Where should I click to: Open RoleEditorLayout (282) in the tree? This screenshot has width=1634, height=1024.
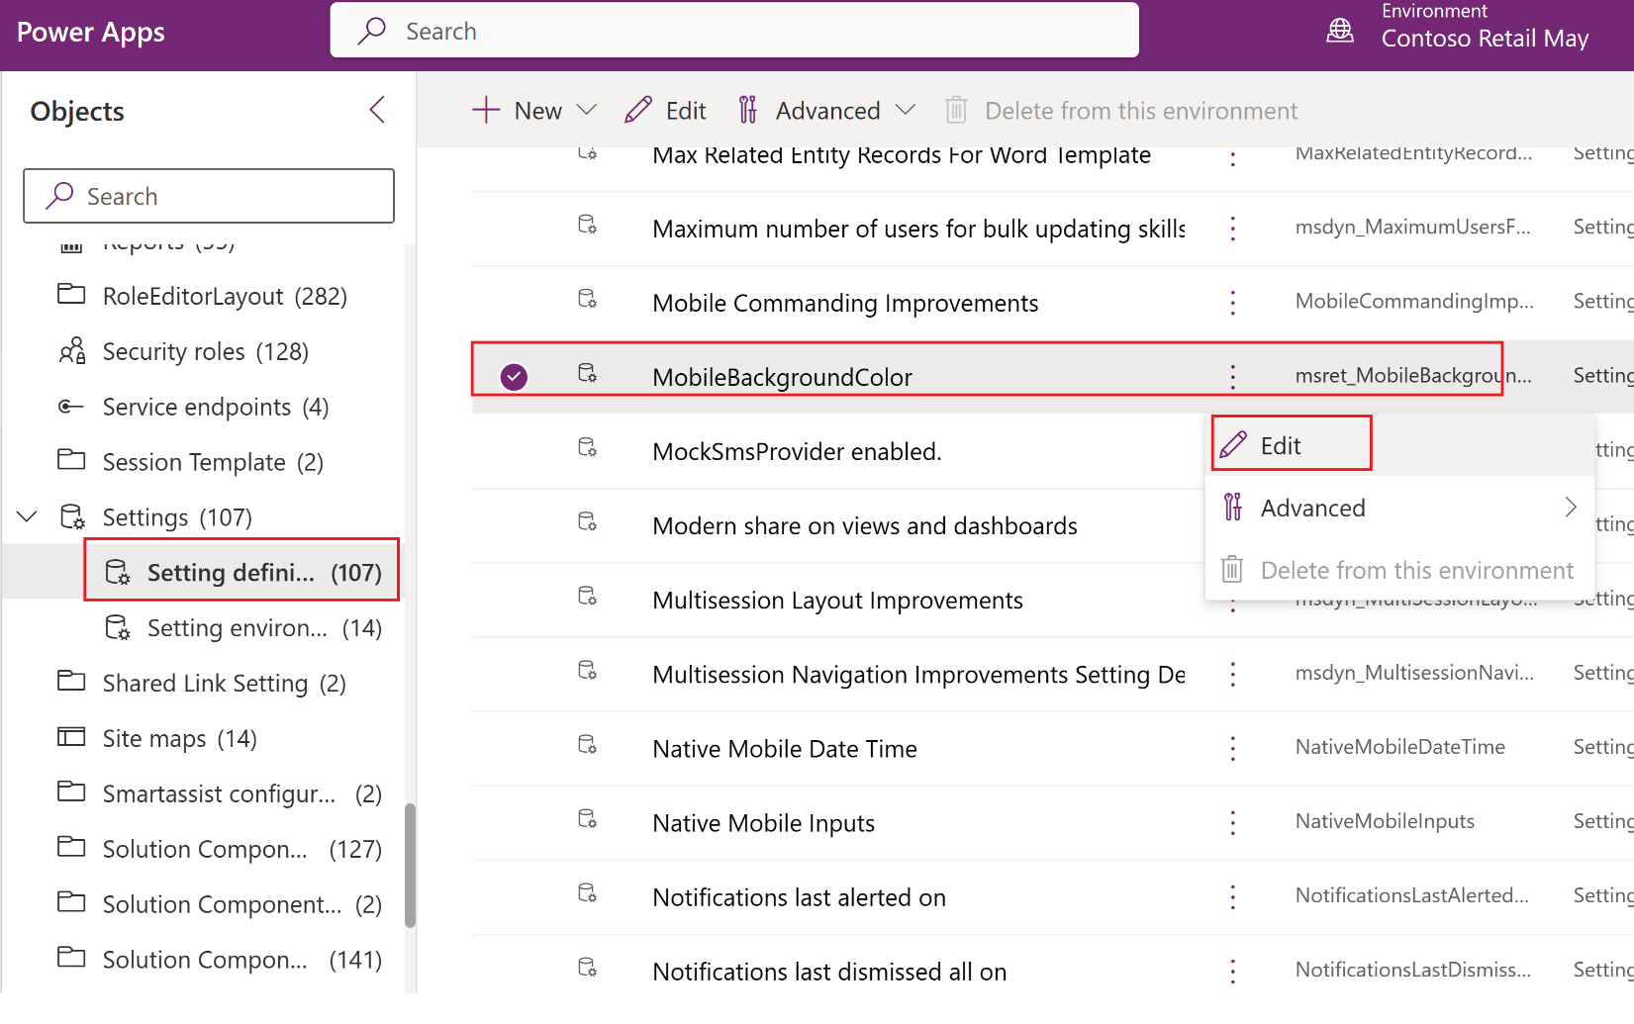[x=203, y=296]
